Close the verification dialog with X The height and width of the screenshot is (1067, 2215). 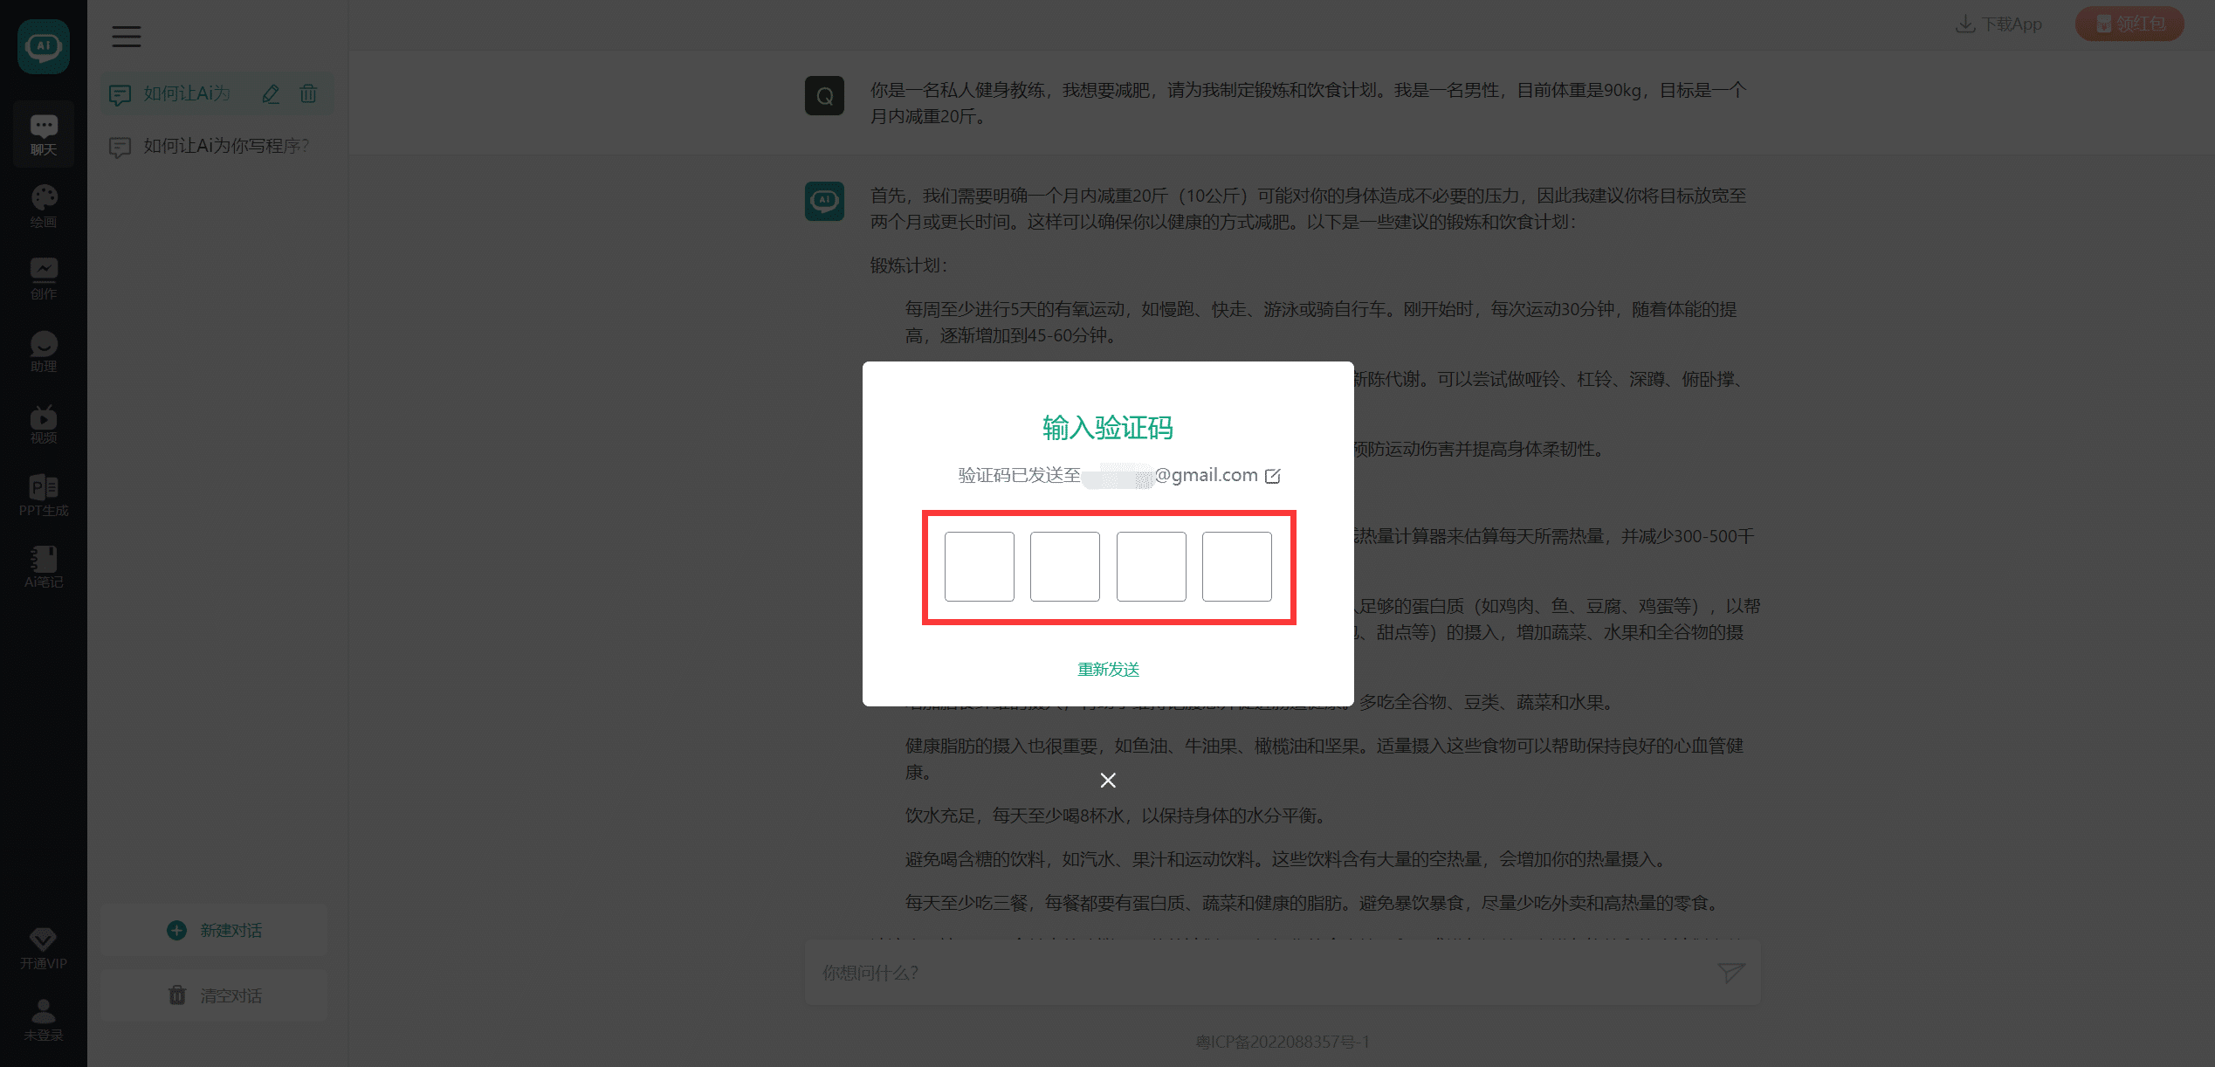[x=1108, y=780]
